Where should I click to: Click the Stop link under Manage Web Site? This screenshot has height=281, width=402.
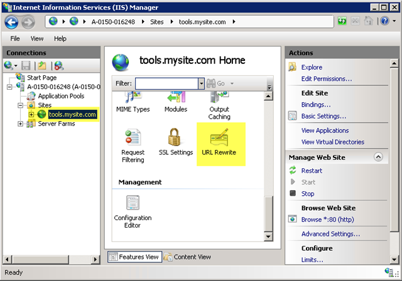click(308, 194)
